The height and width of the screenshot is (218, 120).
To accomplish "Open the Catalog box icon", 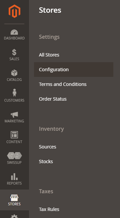I will pos(14,73).
